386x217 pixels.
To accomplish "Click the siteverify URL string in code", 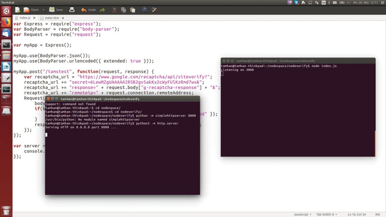I will click(143, 77).
